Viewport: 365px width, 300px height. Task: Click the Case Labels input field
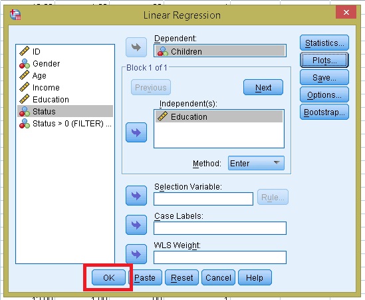click(x=220, y=228)
